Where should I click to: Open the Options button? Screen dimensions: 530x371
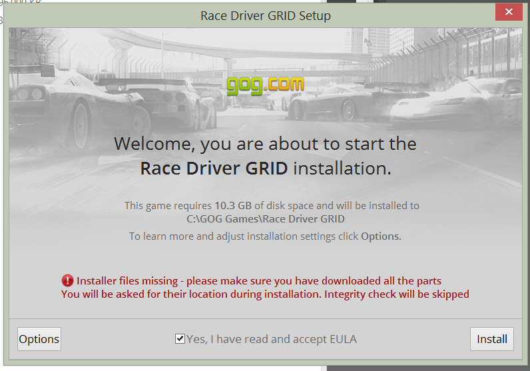39,339
